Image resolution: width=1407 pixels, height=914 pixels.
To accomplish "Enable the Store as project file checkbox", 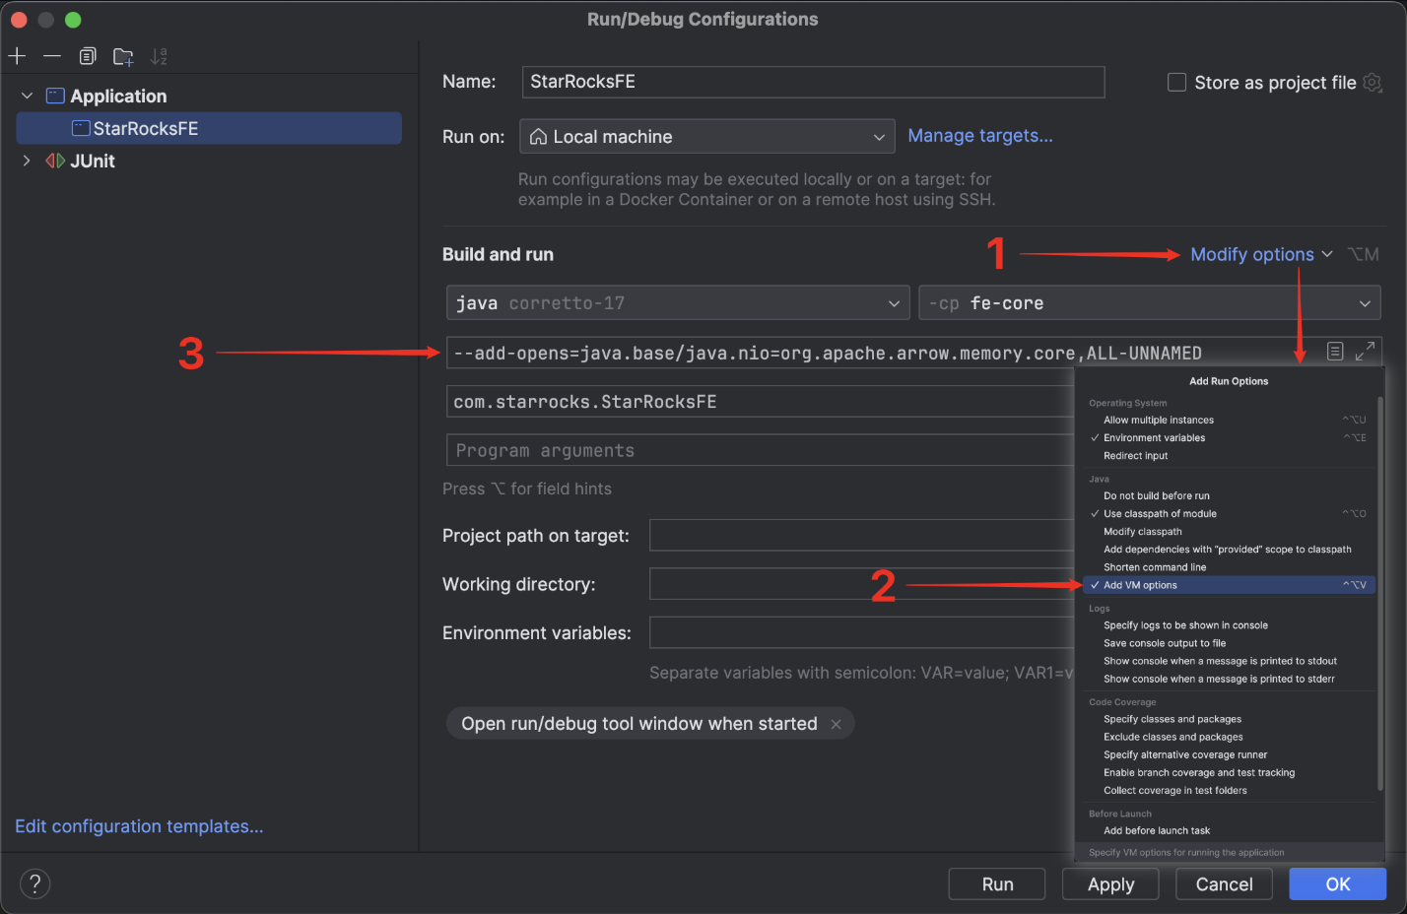I will click(1176, 83).
